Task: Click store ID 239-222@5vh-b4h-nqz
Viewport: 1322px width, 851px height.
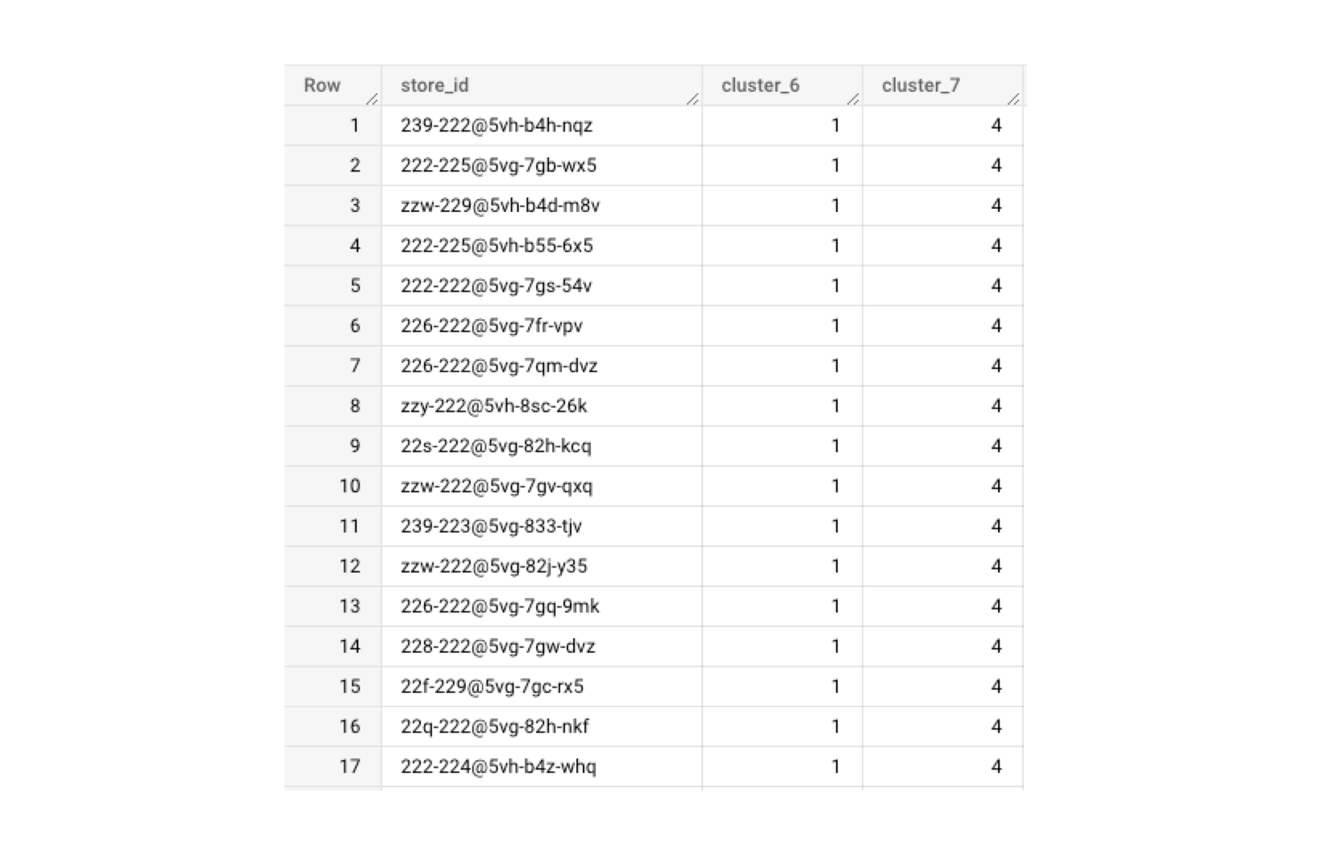Action: [x=497, y=126]
